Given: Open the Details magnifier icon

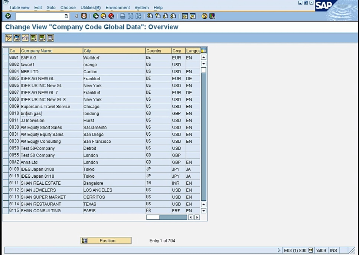Looking at the screenshot, I should point(17,38).
